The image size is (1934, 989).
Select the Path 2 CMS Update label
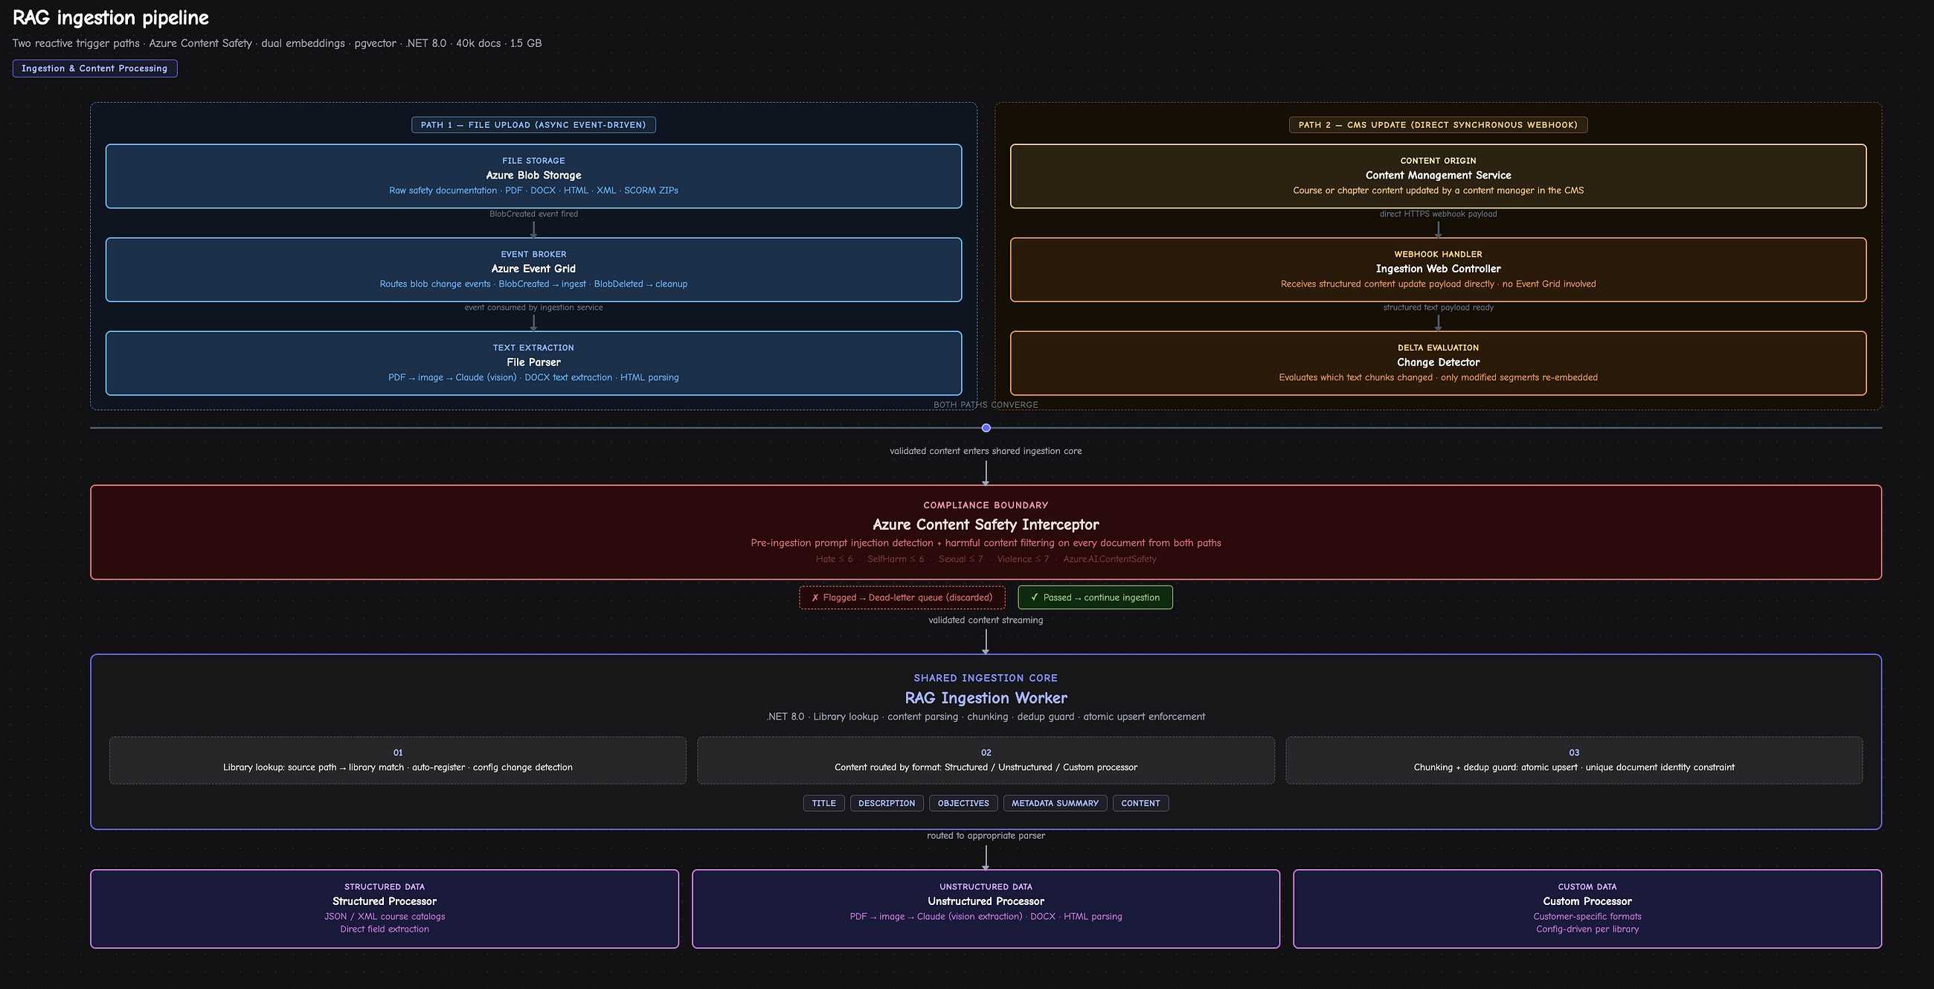pos(1438,125)
